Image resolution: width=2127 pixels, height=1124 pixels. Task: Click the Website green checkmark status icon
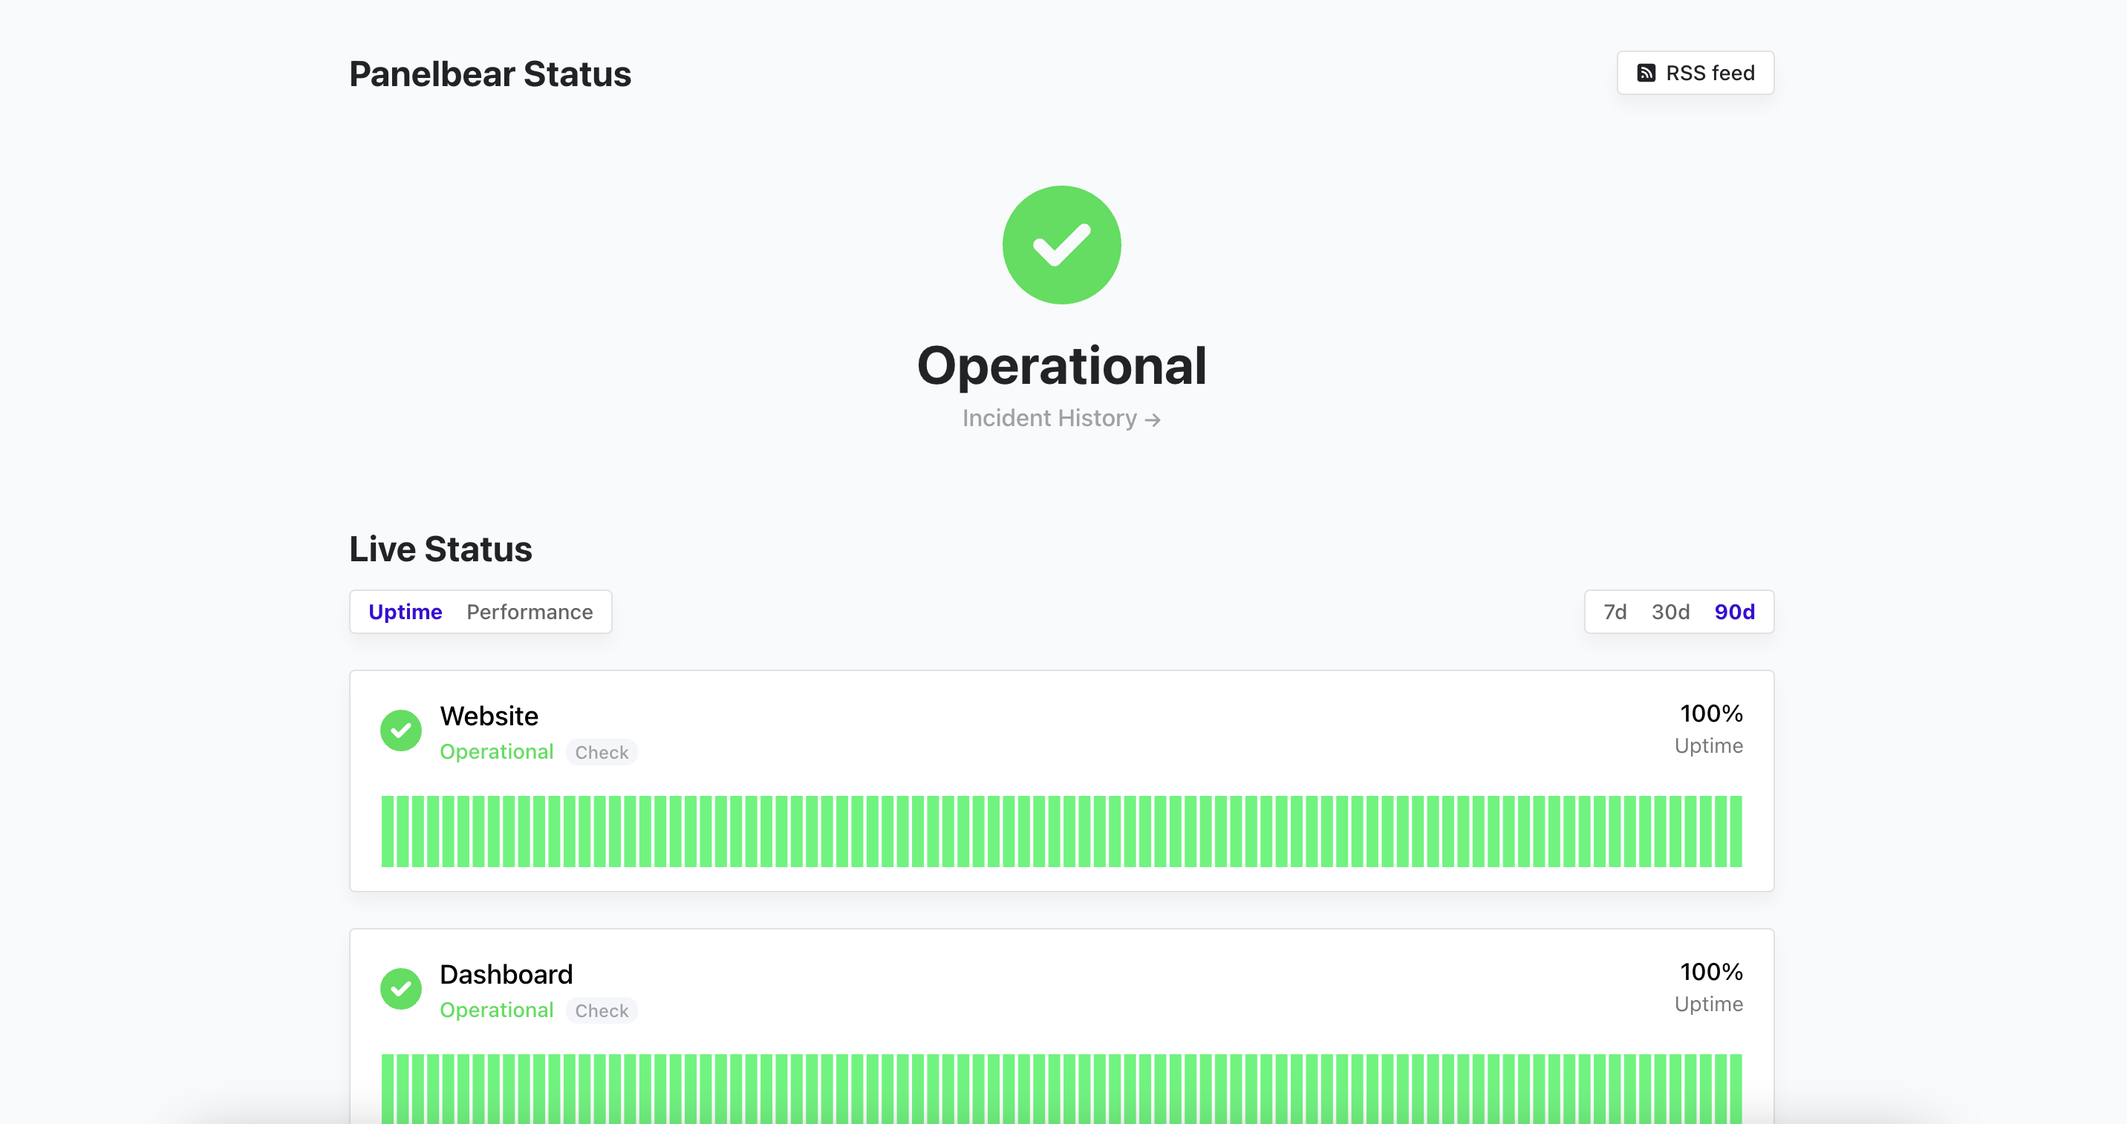pyautogui.click(x=400, y=731)
